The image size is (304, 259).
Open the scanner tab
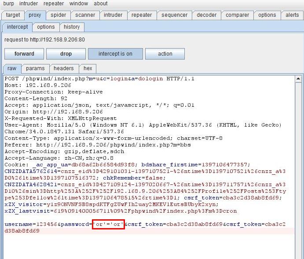85,15
